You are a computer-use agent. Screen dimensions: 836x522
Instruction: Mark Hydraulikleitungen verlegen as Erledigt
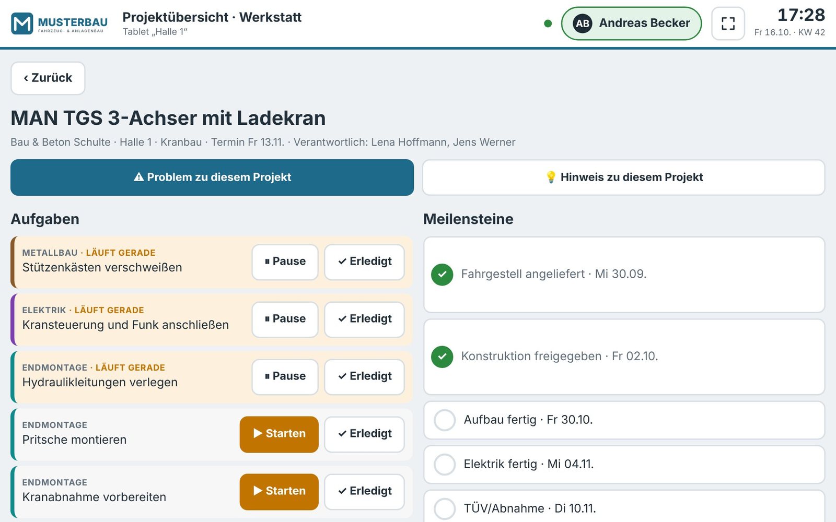point(365,377)
